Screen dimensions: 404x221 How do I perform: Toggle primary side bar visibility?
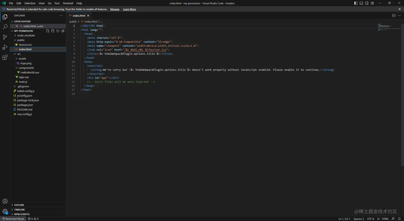(x=356, y=3)
